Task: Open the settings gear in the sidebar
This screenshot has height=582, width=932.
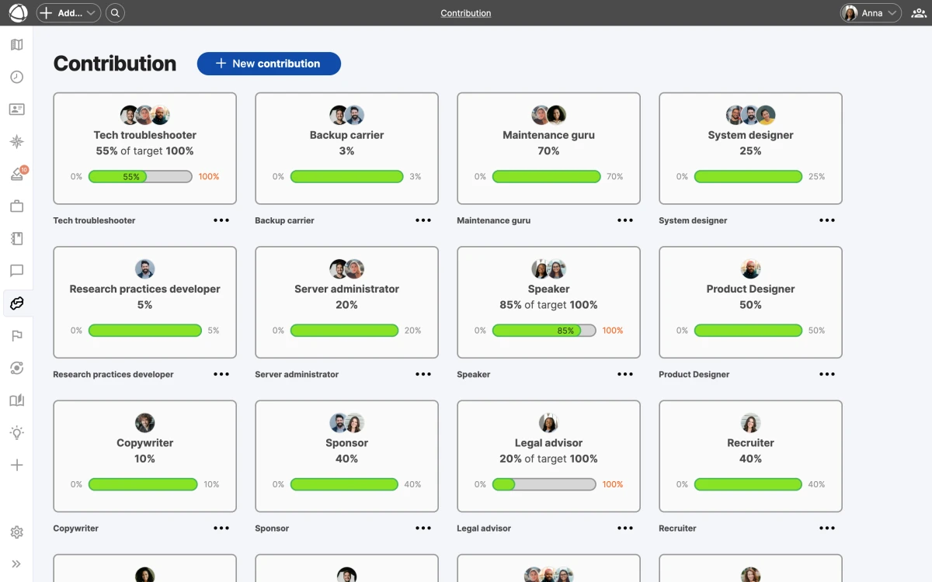Action: 16,532
